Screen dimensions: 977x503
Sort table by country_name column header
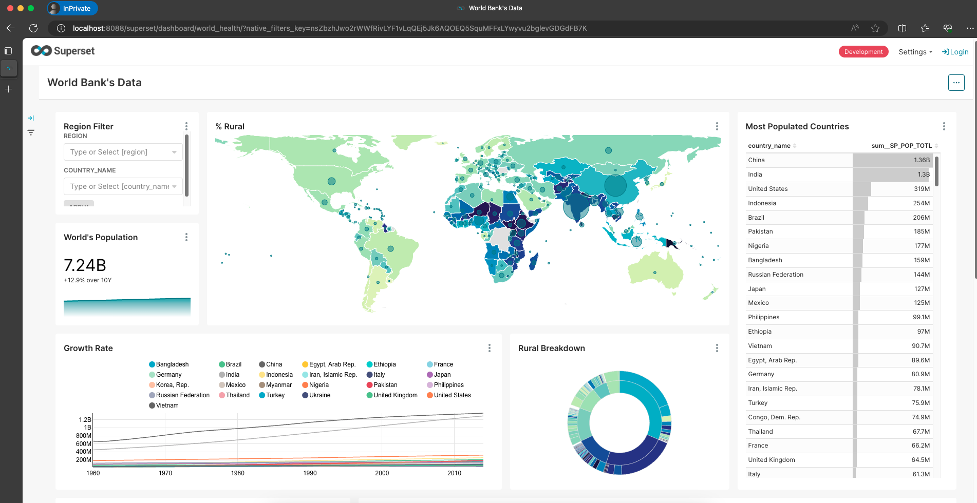click(x=769, y=146)
